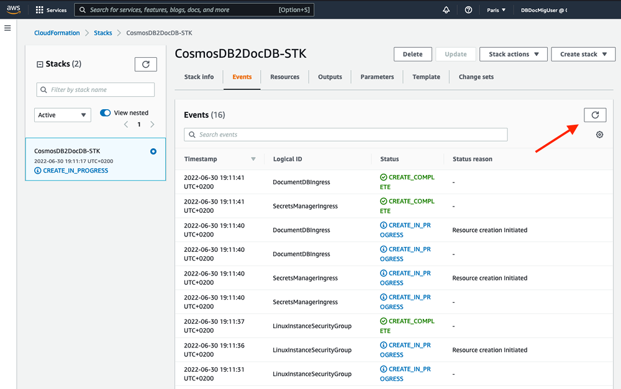This screenshot has height=389, width=621.
Task: Click the AWS home logo
Action: coord(13,9)
